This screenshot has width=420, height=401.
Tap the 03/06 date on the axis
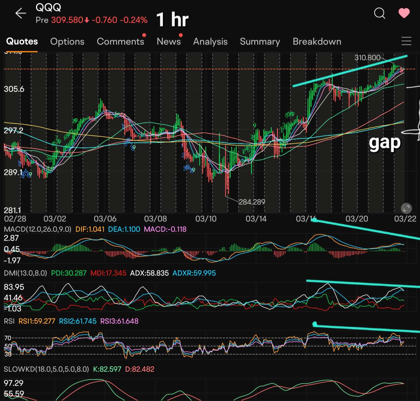click(x=105, y=219)
